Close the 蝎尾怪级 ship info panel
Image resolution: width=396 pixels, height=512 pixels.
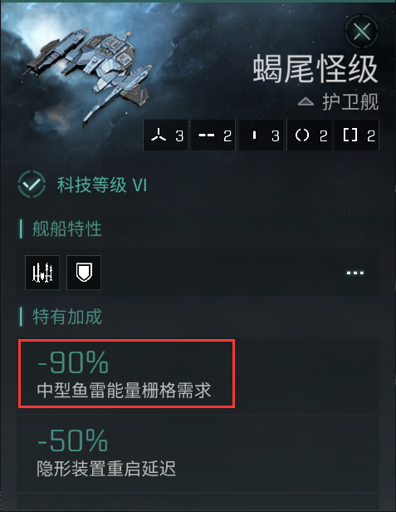click(361, 32)
